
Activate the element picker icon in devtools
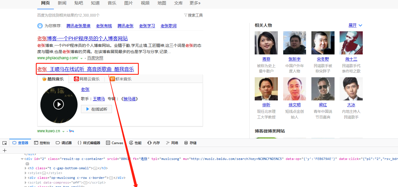click(x=5, y=143)
